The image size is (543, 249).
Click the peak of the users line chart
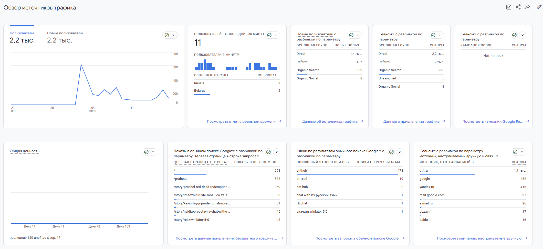click(x=81, y=64)
